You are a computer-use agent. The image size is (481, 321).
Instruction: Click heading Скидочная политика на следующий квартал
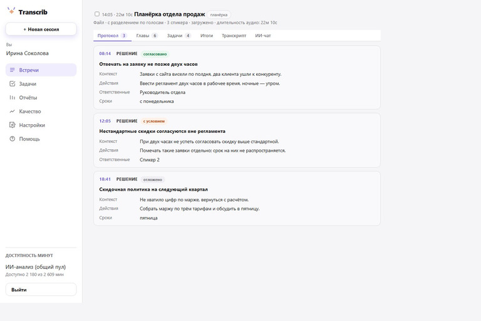click(153, 189)
